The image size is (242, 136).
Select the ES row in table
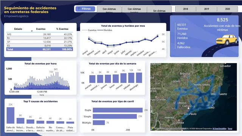39,45
